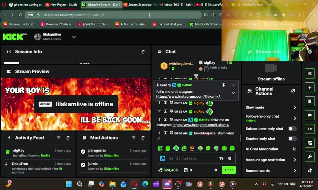Open Windows taskbar search
The image size is (318, 190).
click(x=79, y=184)
